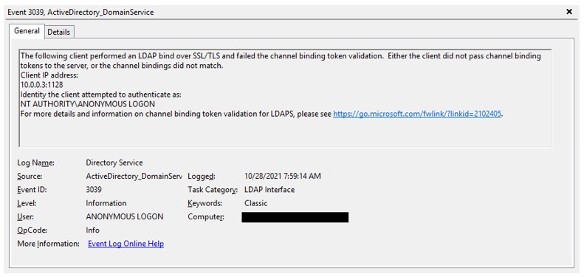Select the Level value Information
Screen dimensions: 584x277
[106, 203]
